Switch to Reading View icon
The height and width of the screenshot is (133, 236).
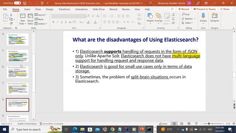pos(189,123)
